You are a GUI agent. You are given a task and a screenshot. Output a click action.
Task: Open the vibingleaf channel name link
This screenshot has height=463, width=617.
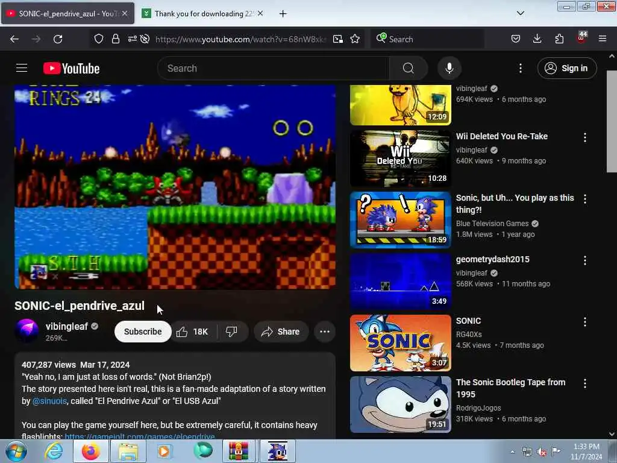pos(66,326)
